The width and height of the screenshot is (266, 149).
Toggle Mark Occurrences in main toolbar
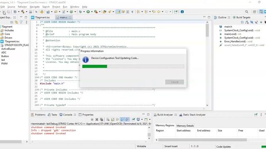[x=118, y=12]
